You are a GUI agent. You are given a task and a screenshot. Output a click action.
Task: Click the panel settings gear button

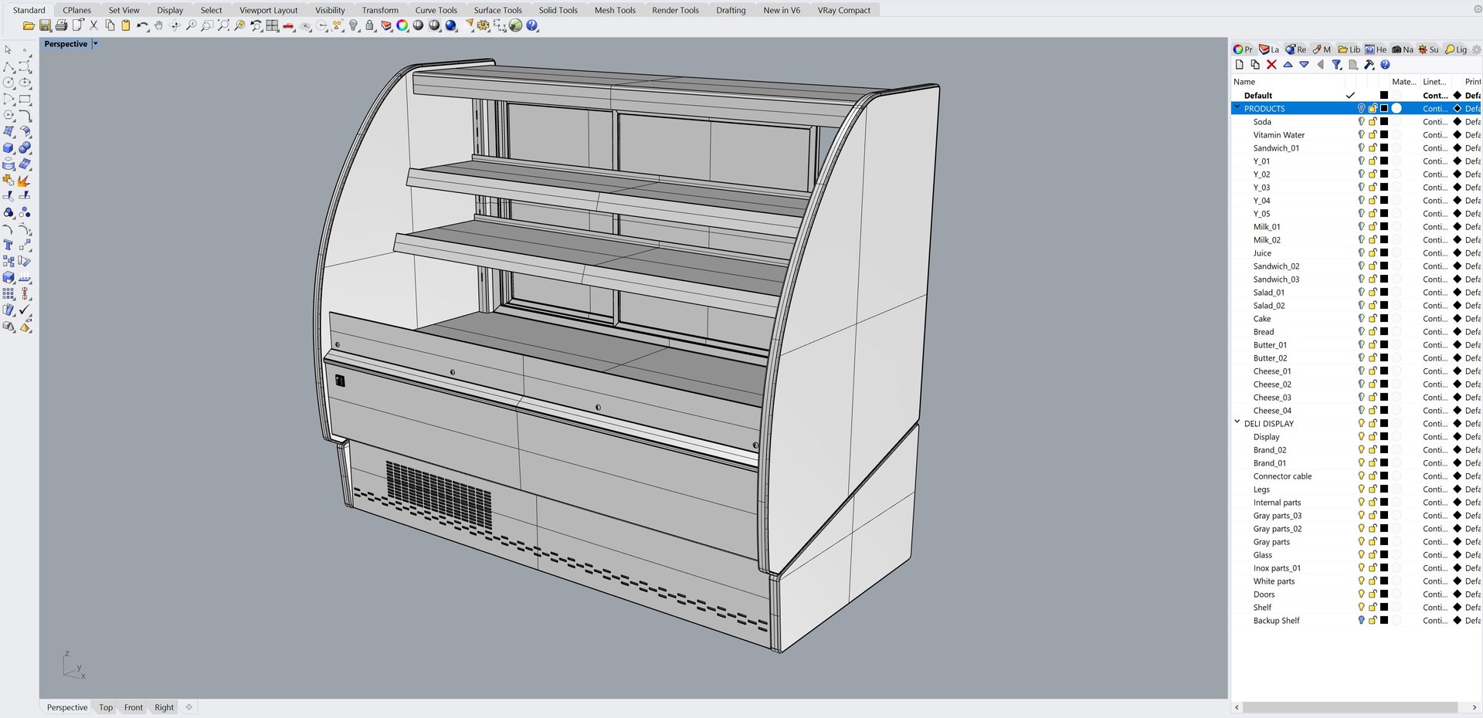(1476, 49)
